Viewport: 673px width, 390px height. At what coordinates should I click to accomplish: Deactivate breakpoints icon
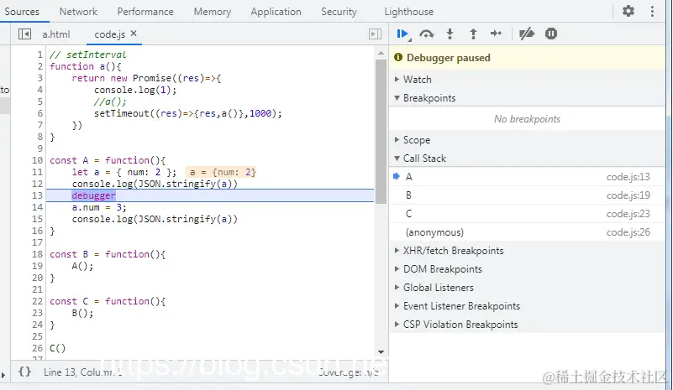tap(527, 34)
